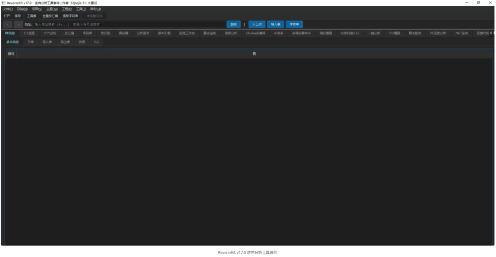
Task: Open the 导航(N) menu
Action: coord(22,9)
